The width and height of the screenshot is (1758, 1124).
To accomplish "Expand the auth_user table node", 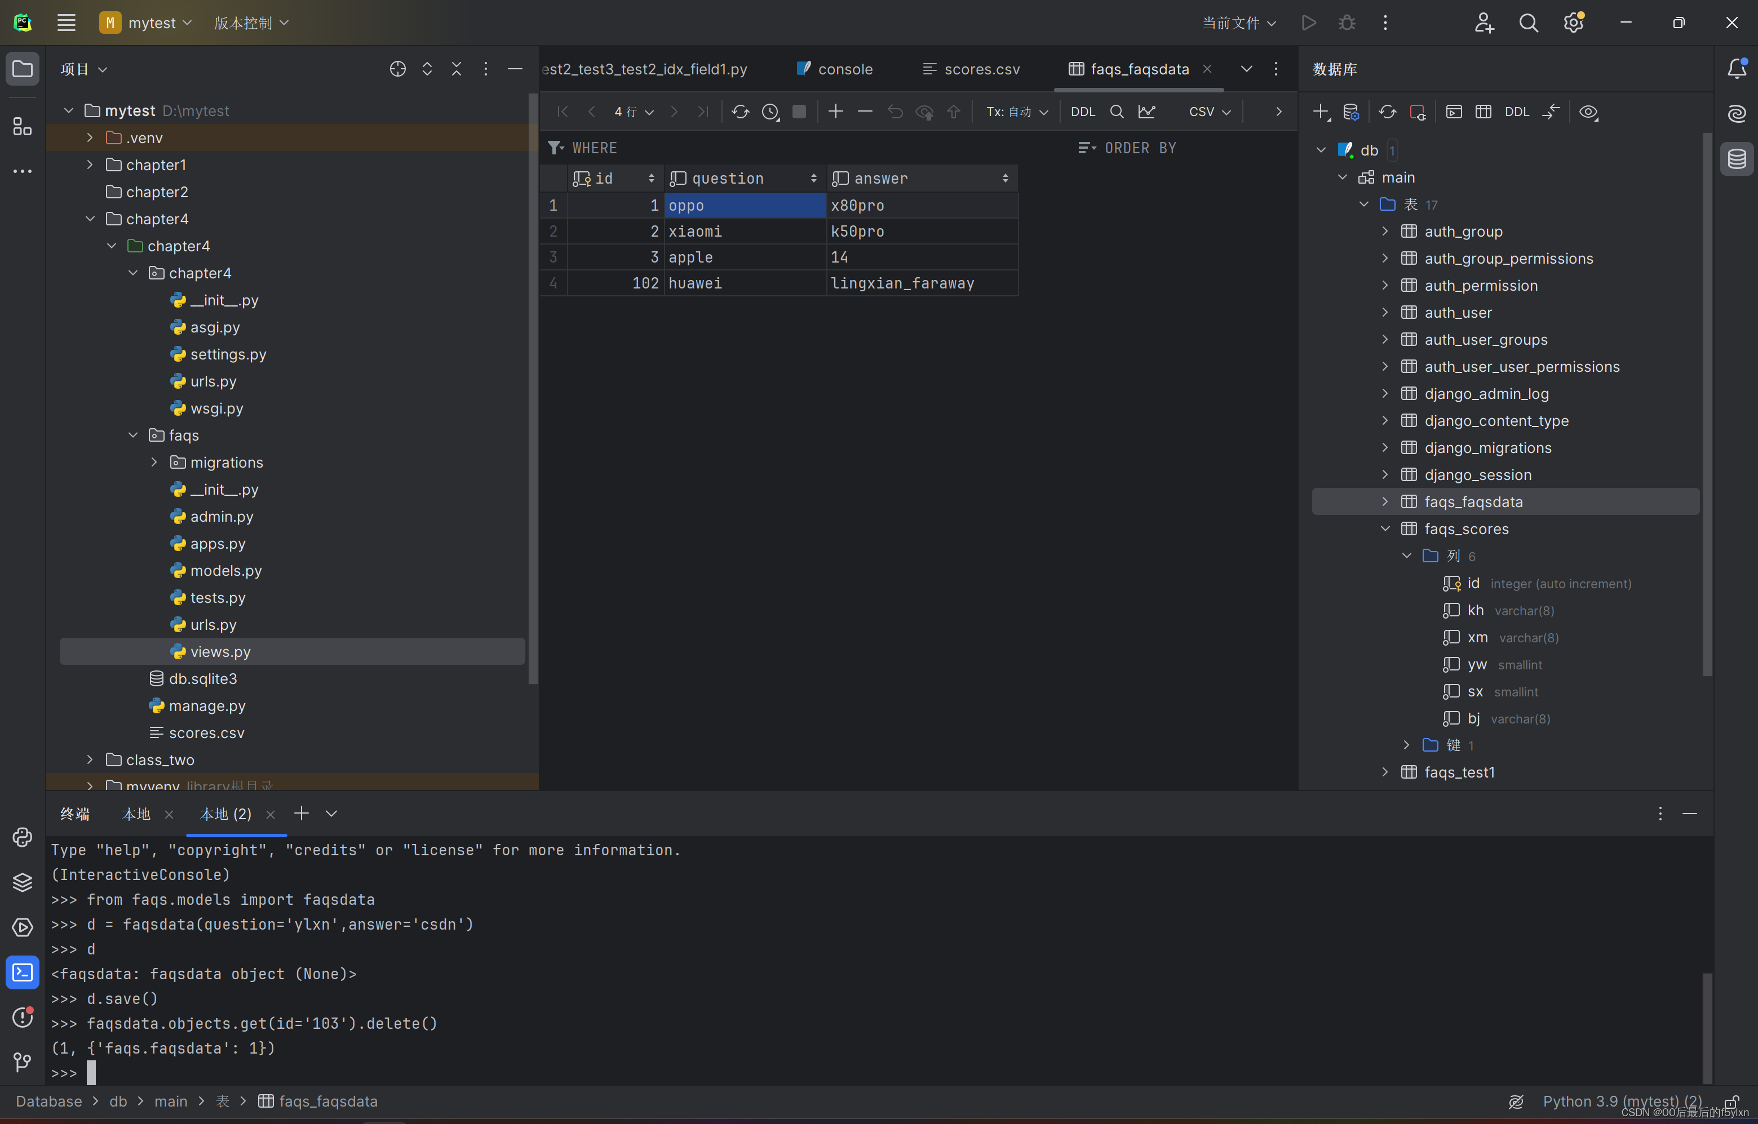I will [x=1384, y=312].
